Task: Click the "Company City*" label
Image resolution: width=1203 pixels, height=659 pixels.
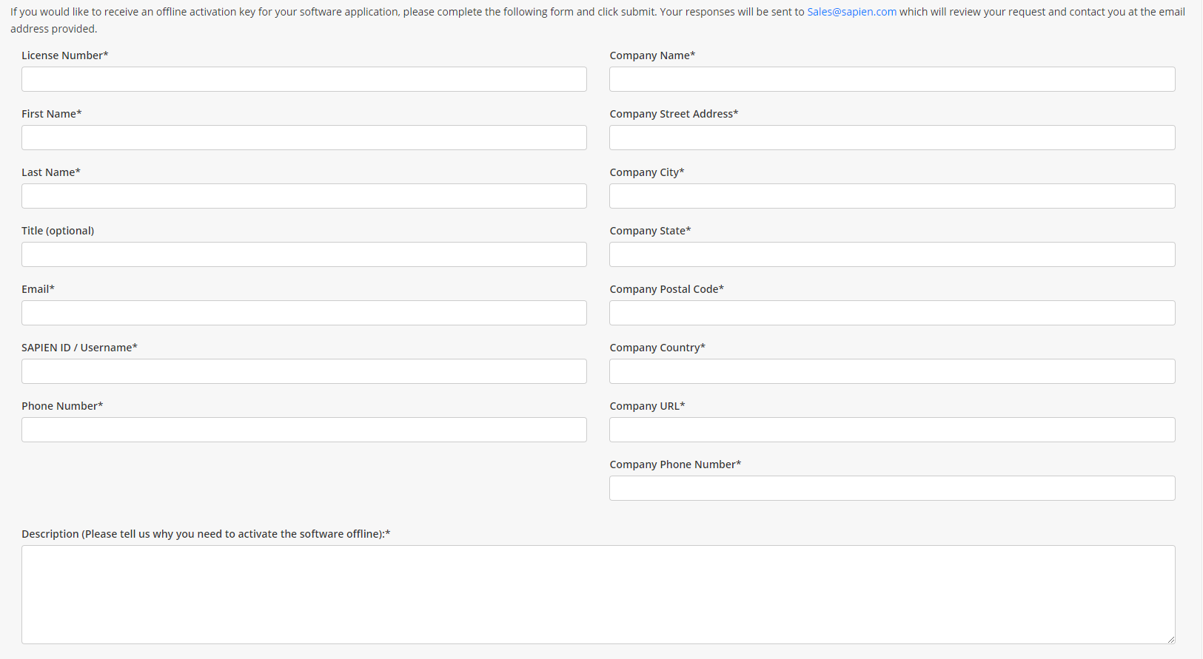Action: (647, 172)
